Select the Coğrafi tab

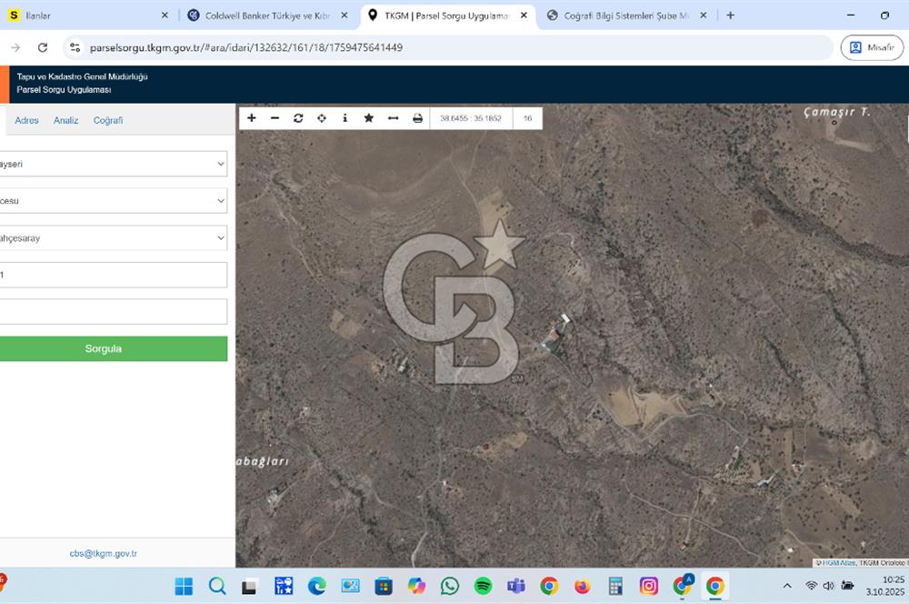[108, 120]
